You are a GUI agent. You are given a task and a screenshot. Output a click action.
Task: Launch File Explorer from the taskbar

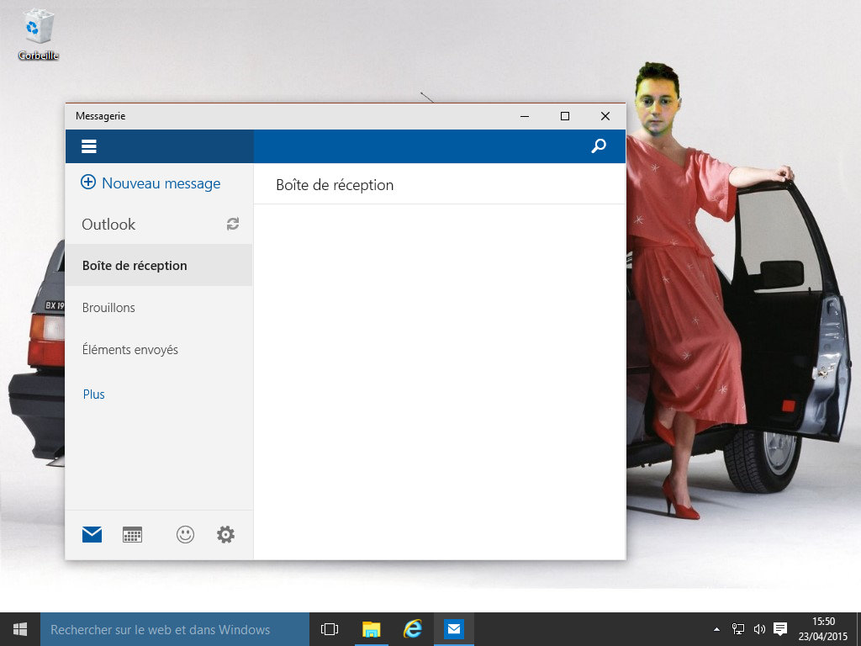tap(371, 629)
